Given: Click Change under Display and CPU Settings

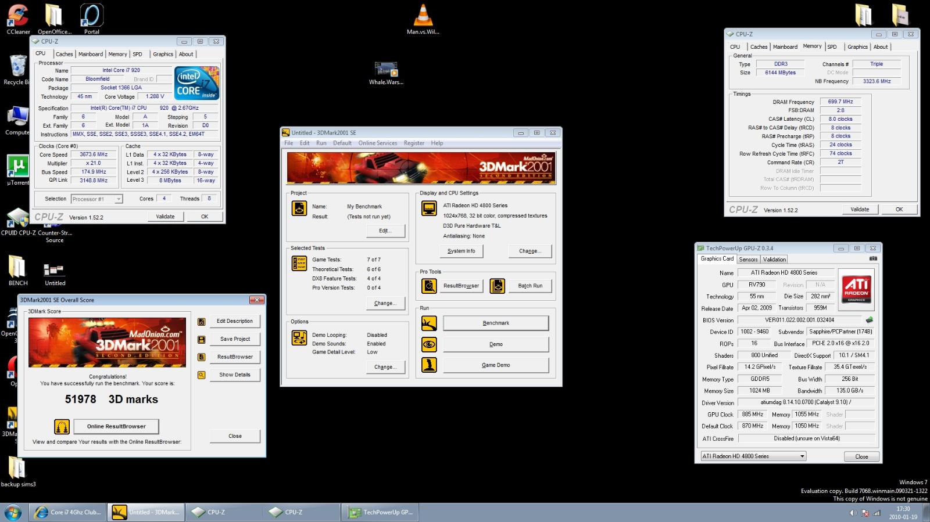Looking at the screenshot, I should [530, 251].
